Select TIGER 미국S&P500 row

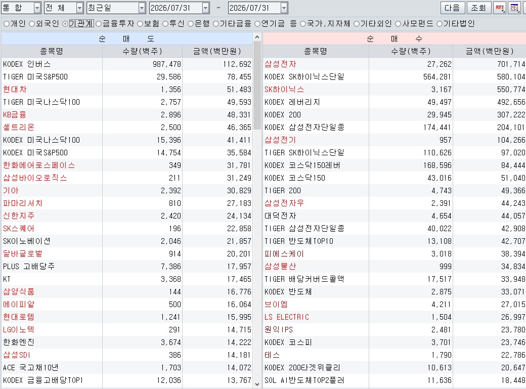click(x=127, y=77)
